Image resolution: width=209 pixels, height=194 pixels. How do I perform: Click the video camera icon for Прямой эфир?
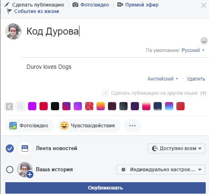(120, 4)
